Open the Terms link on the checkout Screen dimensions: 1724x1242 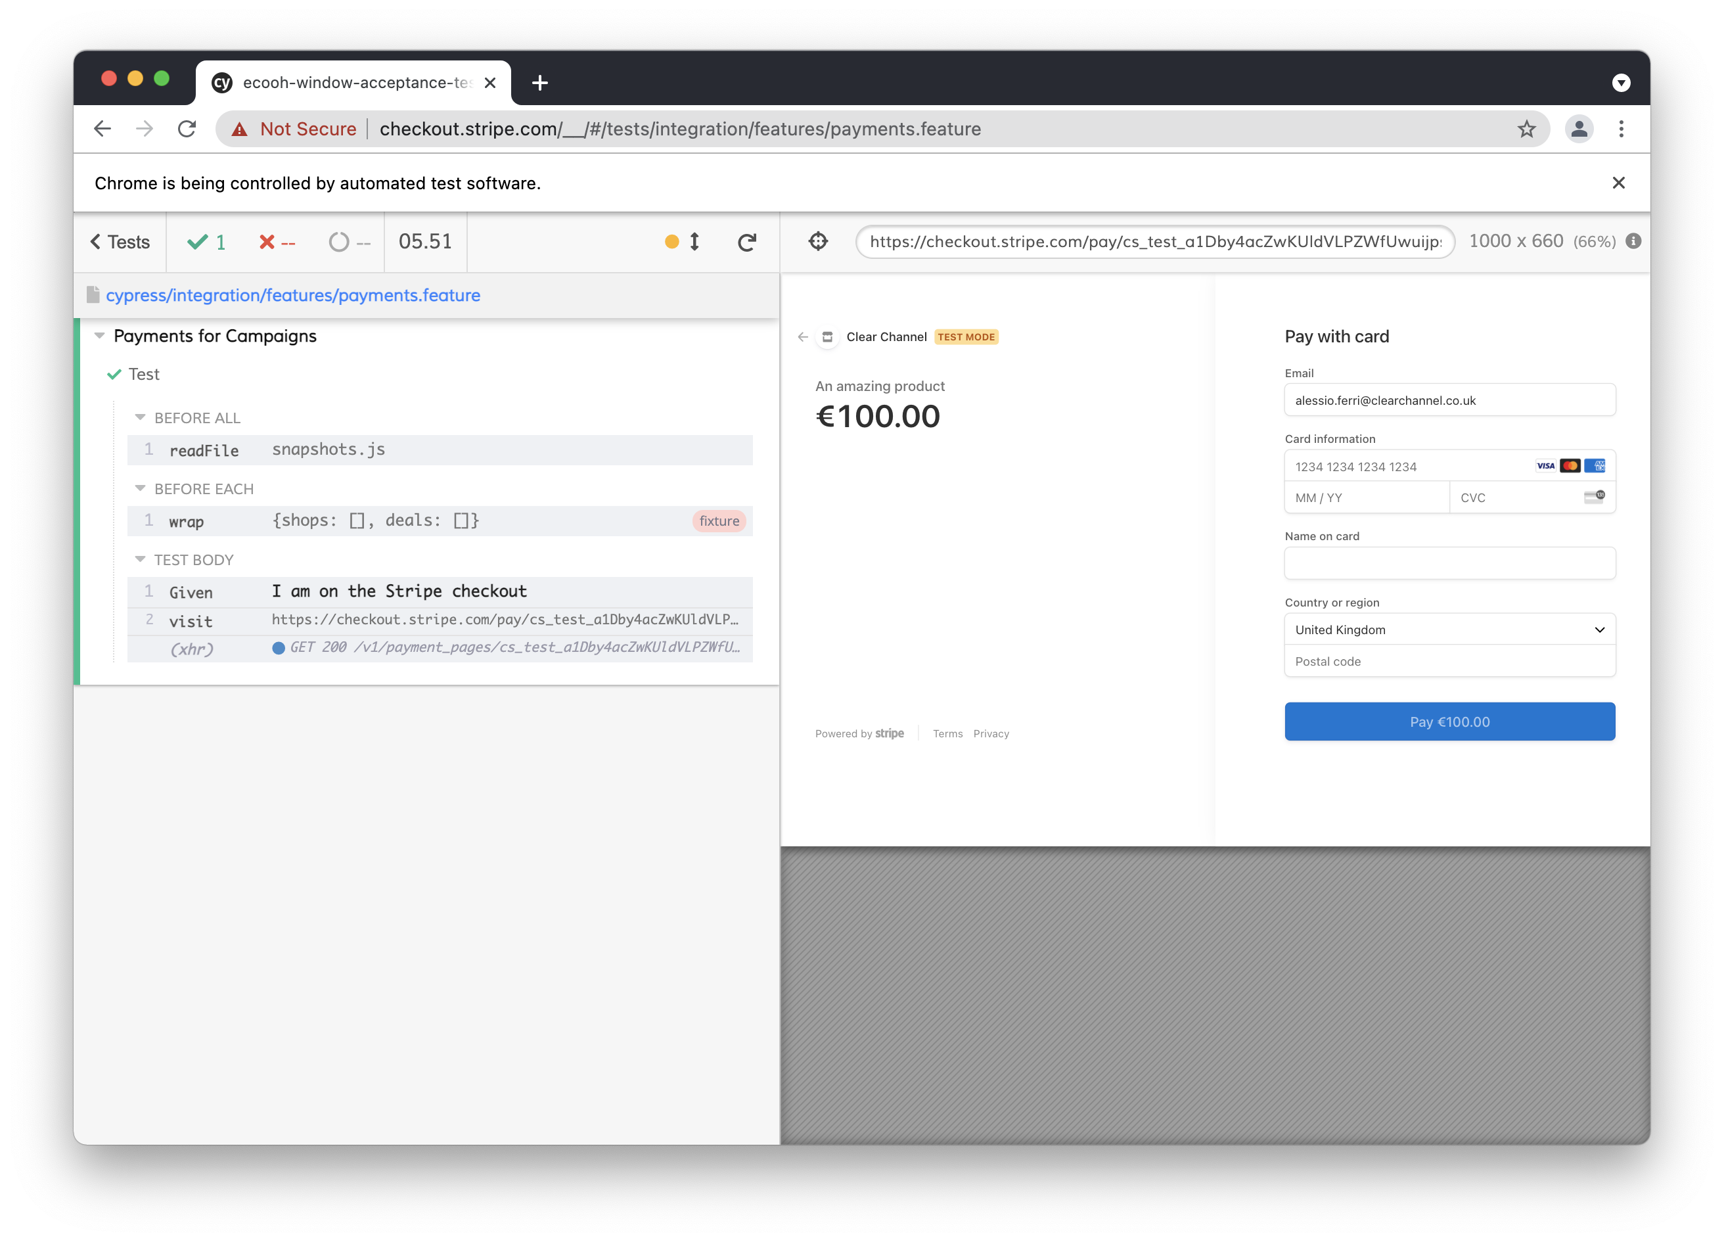[947, 733]
